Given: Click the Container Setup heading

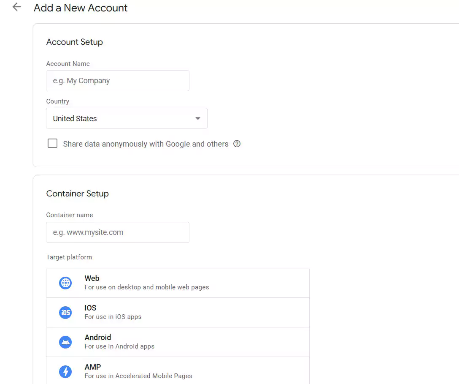Looking at the screenshot, I should [78, 193].
